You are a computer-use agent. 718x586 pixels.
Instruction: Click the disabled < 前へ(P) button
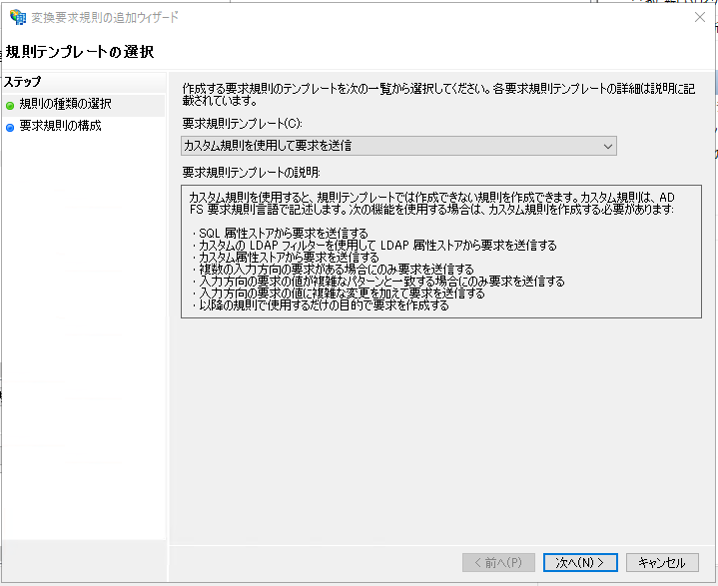point(498,563)
